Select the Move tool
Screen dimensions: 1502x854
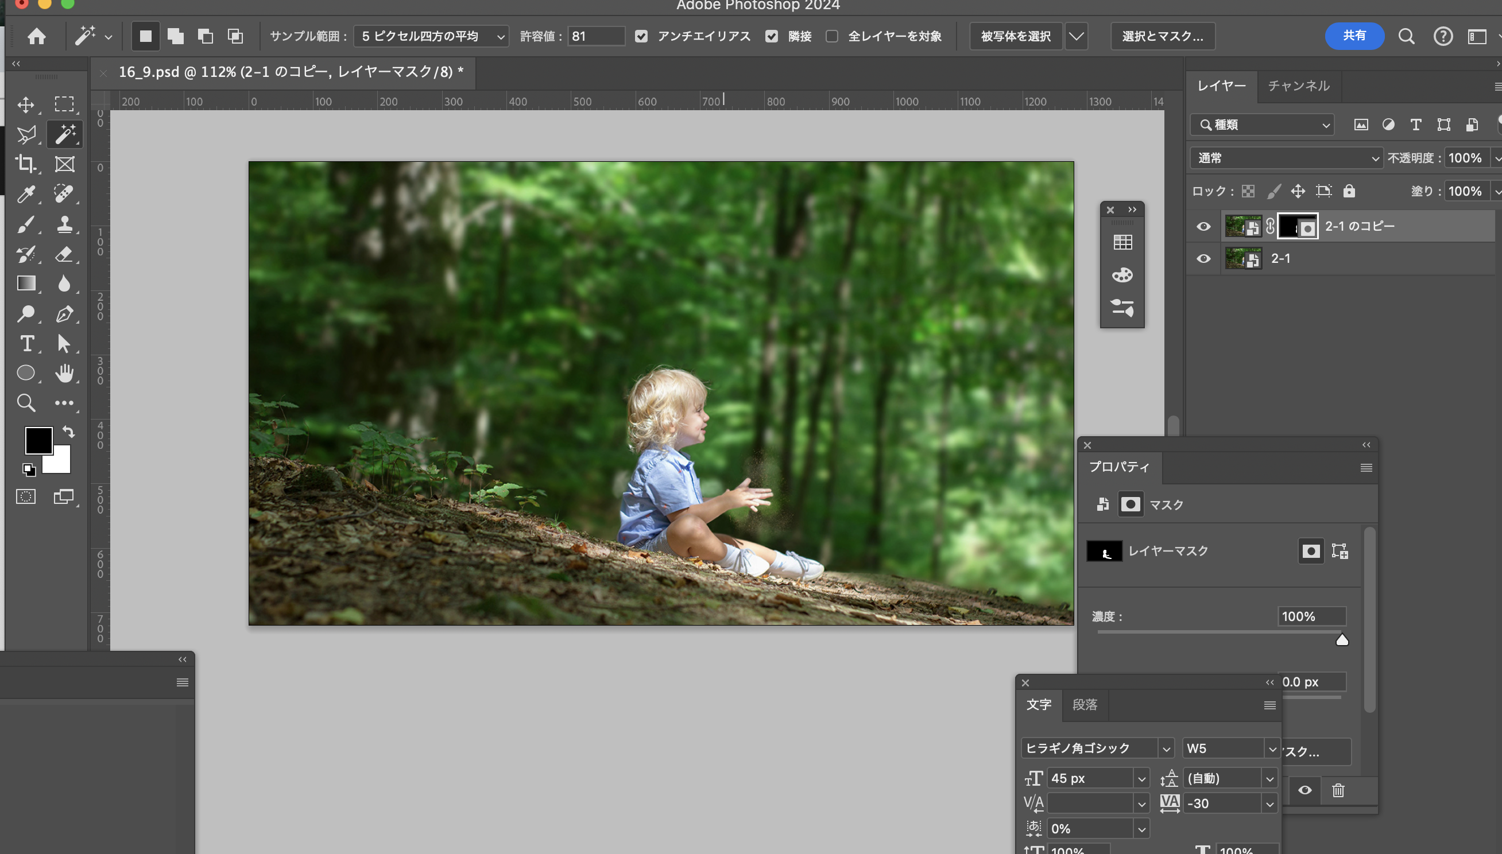coord(26,104)
